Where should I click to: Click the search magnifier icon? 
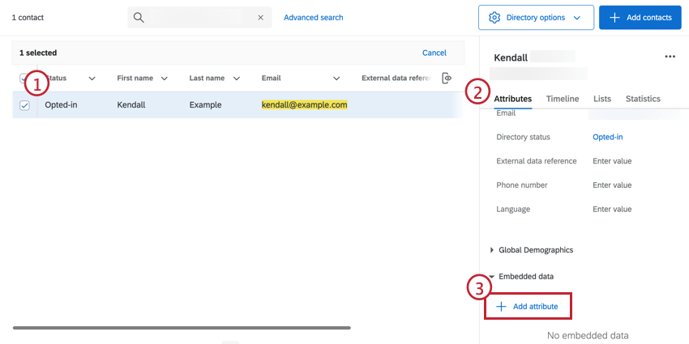pyautogui.click(x=139, y=18)
